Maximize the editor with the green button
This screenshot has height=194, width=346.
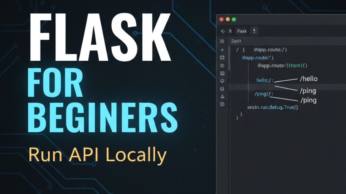tap(234, 19)
